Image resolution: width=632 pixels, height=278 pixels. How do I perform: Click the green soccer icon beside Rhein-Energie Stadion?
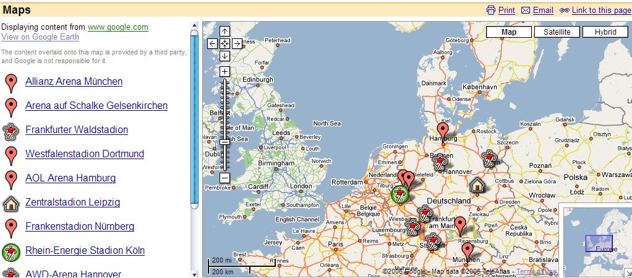[11, 252]
